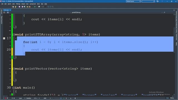Open the Structure side panel tab
The image size is (178, 100).
[x=2, y=12]
